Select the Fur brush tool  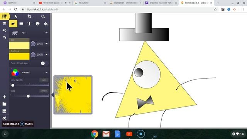(x=13, y=24)
